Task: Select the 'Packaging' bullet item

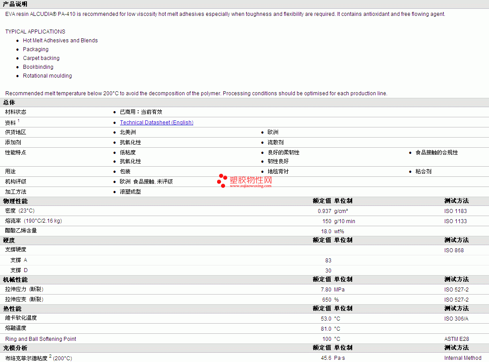Action: click(x=36, y=49)
